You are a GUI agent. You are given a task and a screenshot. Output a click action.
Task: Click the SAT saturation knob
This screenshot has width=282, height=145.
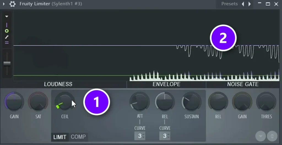[38, 102]
